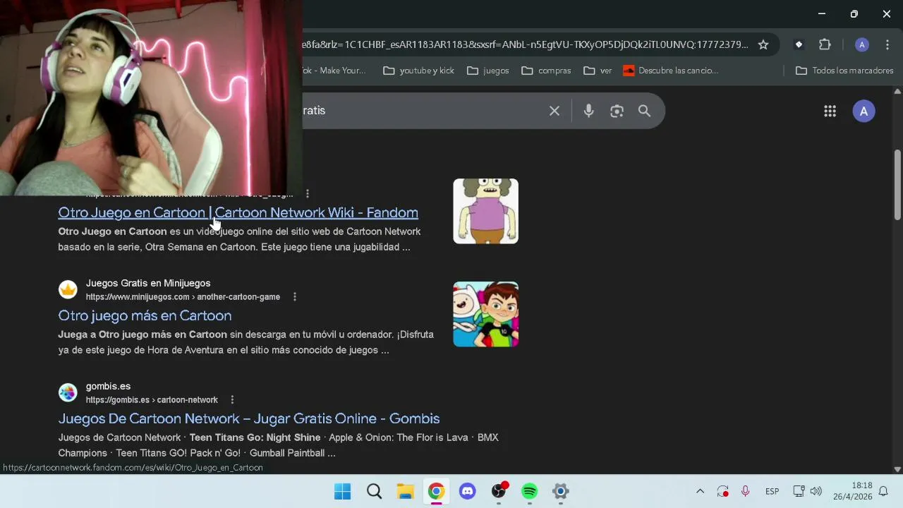Open the 'juegos' bookmark folder
This screenshot has height=508, width=903.
pos(487,71)
